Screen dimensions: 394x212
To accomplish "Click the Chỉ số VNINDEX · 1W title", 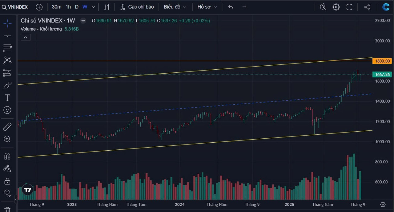I will (x=48, y=21).
